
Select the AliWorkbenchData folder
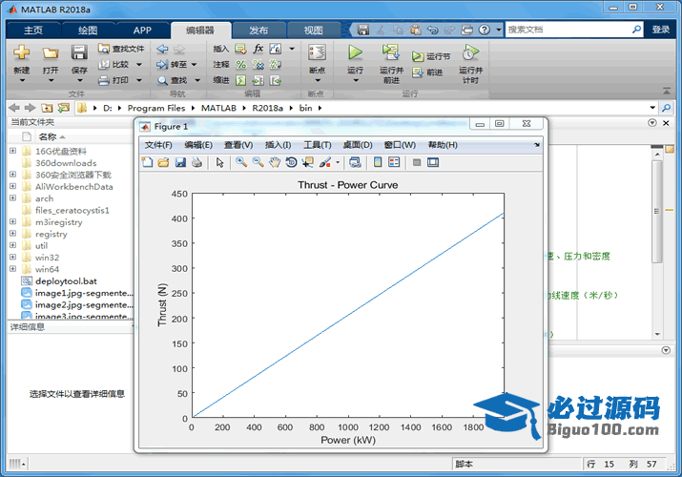coord(74,187)
